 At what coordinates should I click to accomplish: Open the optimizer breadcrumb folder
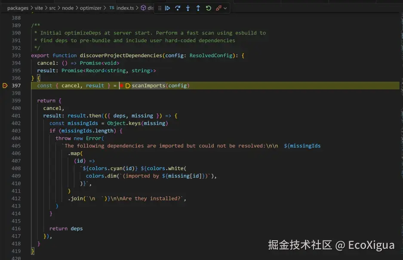pyautogui.click(x=90, y=8)
